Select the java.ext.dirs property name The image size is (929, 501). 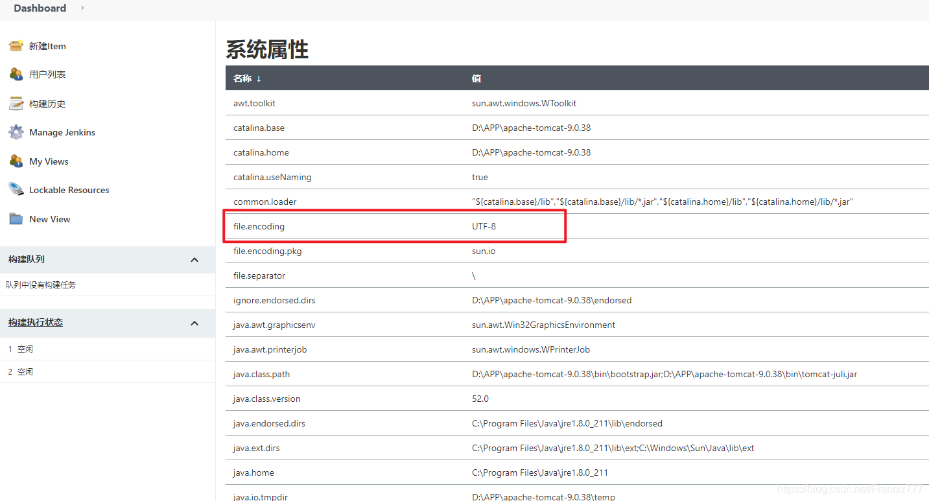point(257,448)
